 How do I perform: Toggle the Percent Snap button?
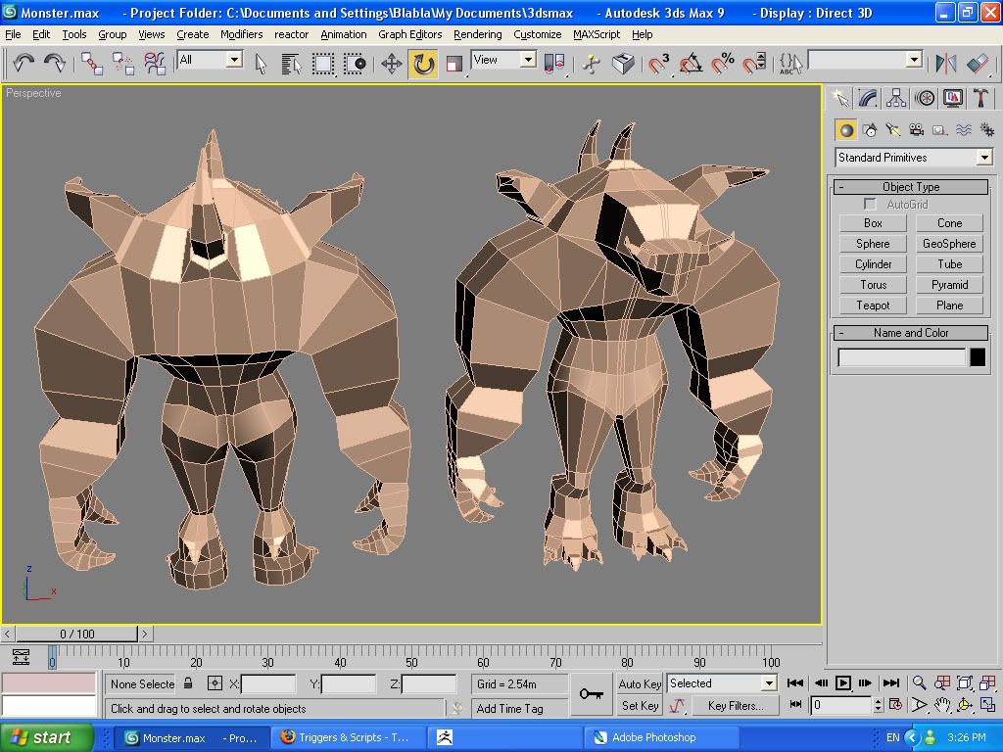coord(723,64)
